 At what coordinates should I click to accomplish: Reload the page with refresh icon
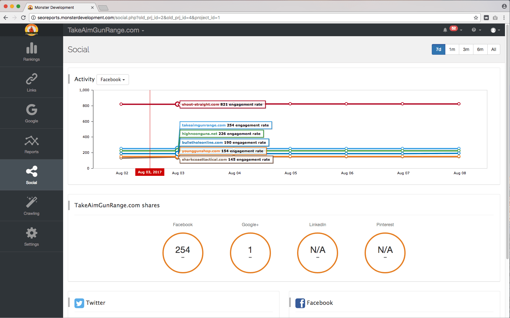(x=23, y=18)
